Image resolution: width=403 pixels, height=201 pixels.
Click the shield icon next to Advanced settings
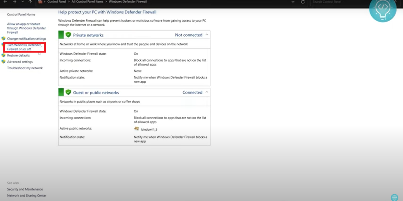coord(3,62)
